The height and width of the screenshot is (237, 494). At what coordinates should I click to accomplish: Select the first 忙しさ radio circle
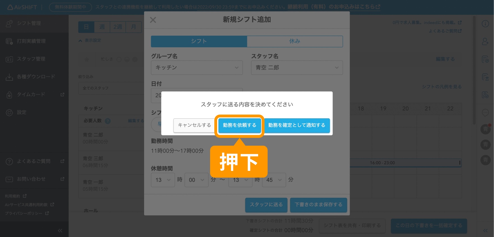pyautogui.click(x=119, y=59)
